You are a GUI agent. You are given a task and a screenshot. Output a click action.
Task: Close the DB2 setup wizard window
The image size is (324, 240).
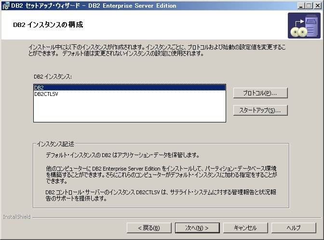pyautogui.click(x=317, y=6)
